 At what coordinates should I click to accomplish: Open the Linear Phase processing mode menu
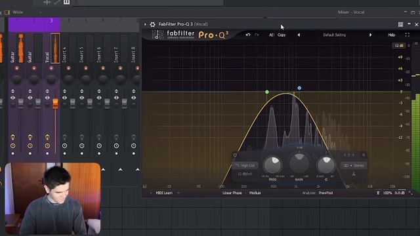[x=232, y=193]
